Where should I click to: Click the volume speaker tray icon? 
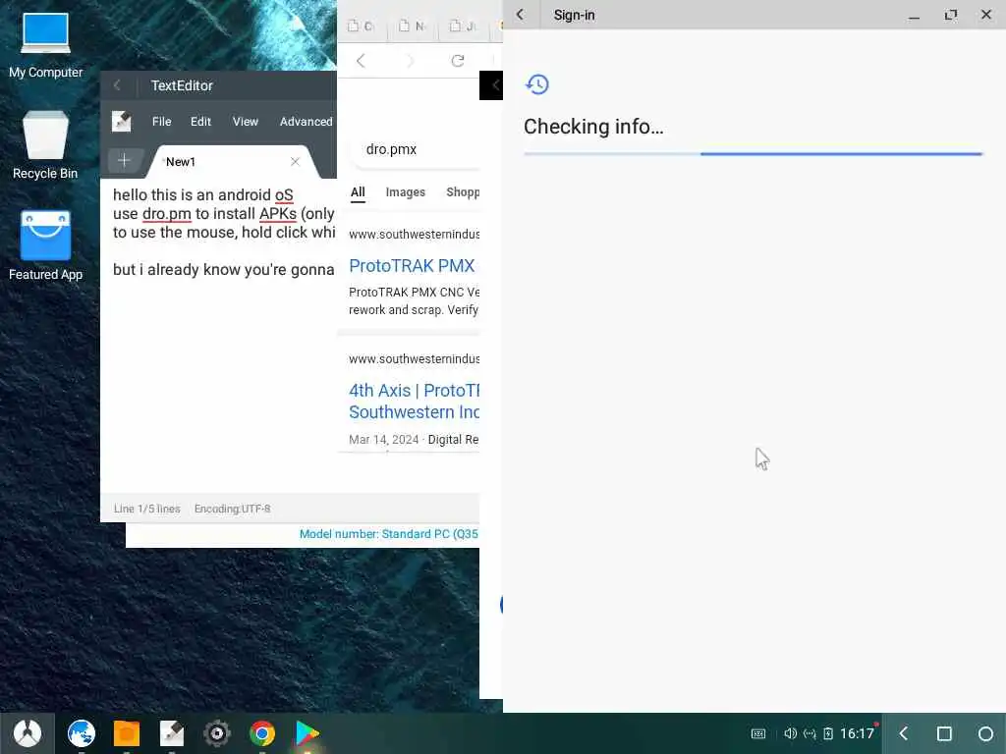coord(791,732)
